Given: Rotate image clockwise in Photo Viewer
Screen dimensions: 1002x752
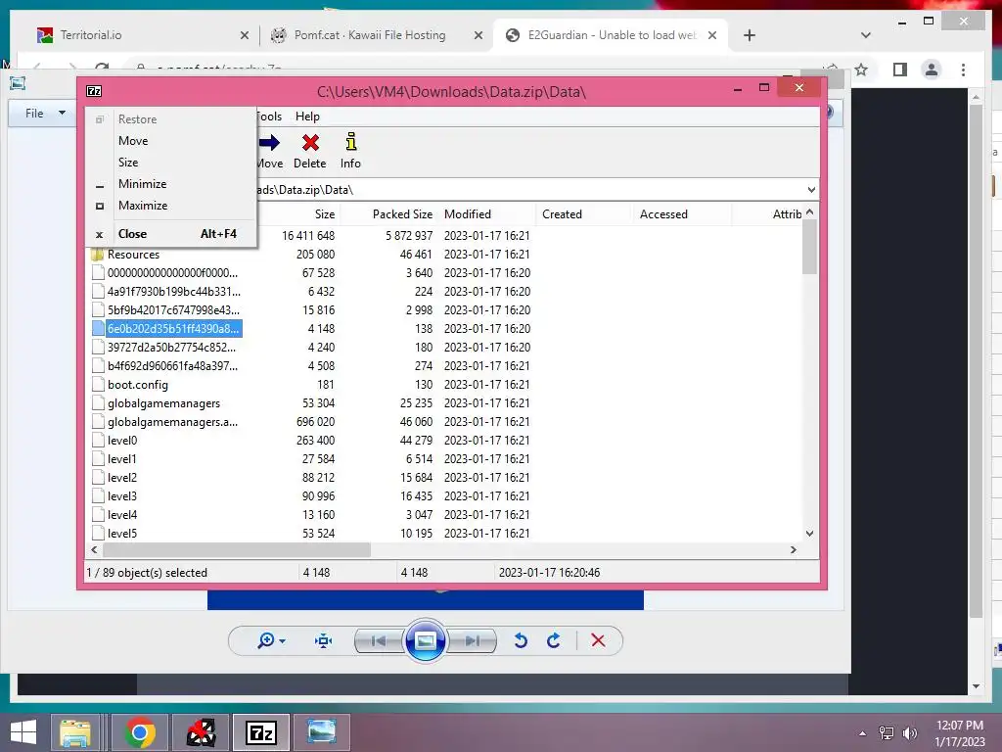Looking at the screenshot, I should 554,640.
